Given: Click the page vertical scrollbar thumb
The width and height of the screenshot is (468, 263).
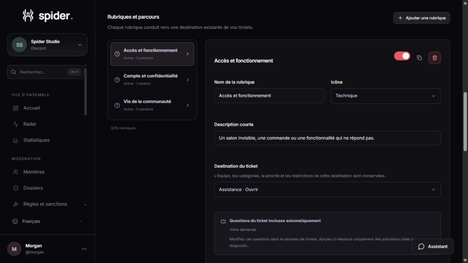Looking at the screenshot, I should point(465,121).
